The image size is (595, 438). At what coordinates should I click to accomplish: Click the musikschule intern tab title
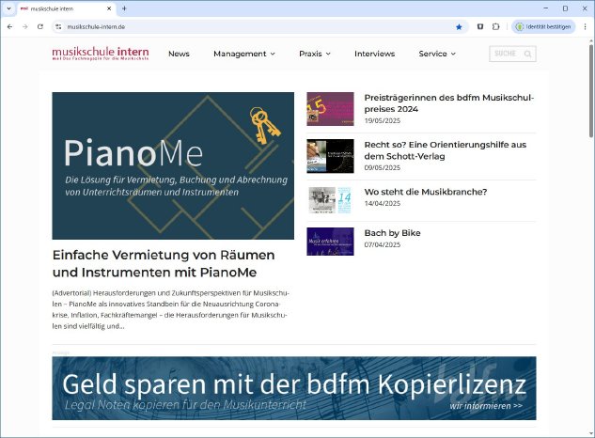pos(52,8)
